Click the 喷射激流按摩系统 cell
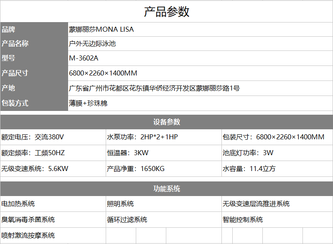This screenshot has width=333, height=244. point(53,236)
